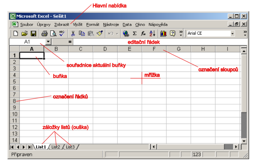Viewport: 255px width, 166px height.
Task: Click the New workbook icon
Action: coord(16,33)
